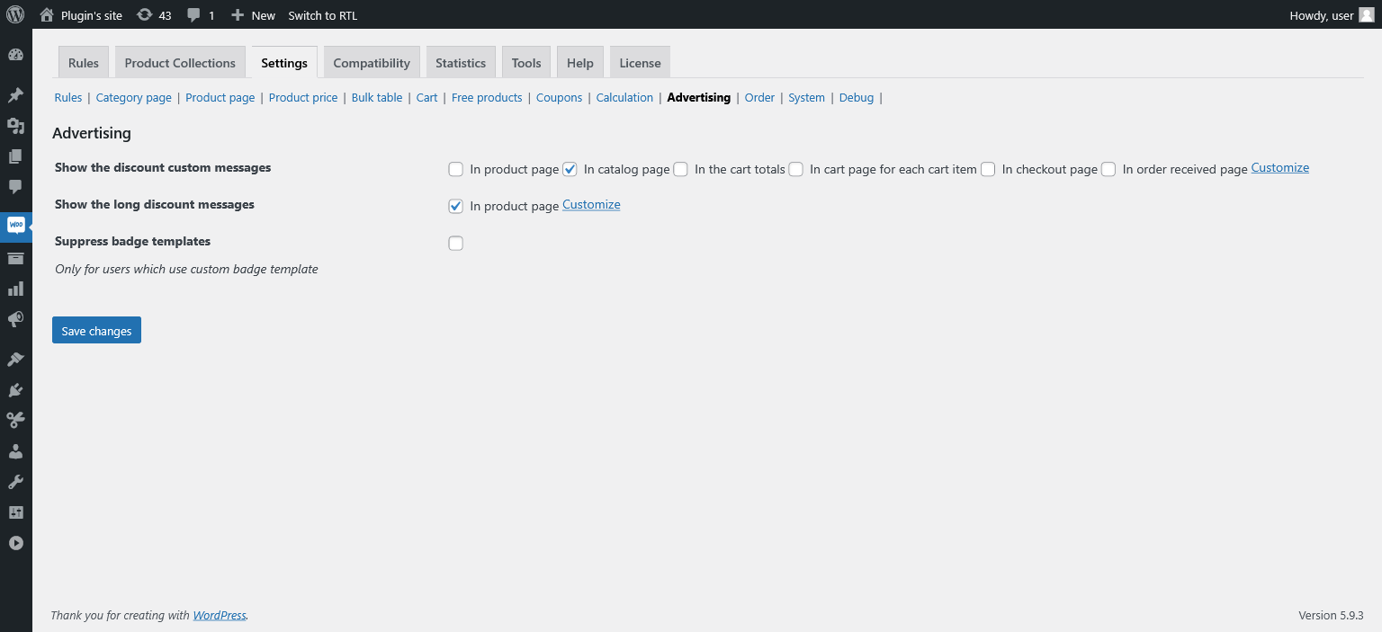Select the Settings tab
Image resolution: width=1382 pixels, height=632 pixels.
pos(284,63)
